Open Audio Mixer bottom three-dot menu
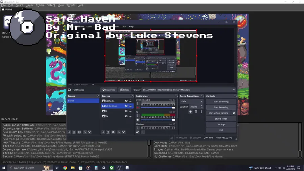 143,132
